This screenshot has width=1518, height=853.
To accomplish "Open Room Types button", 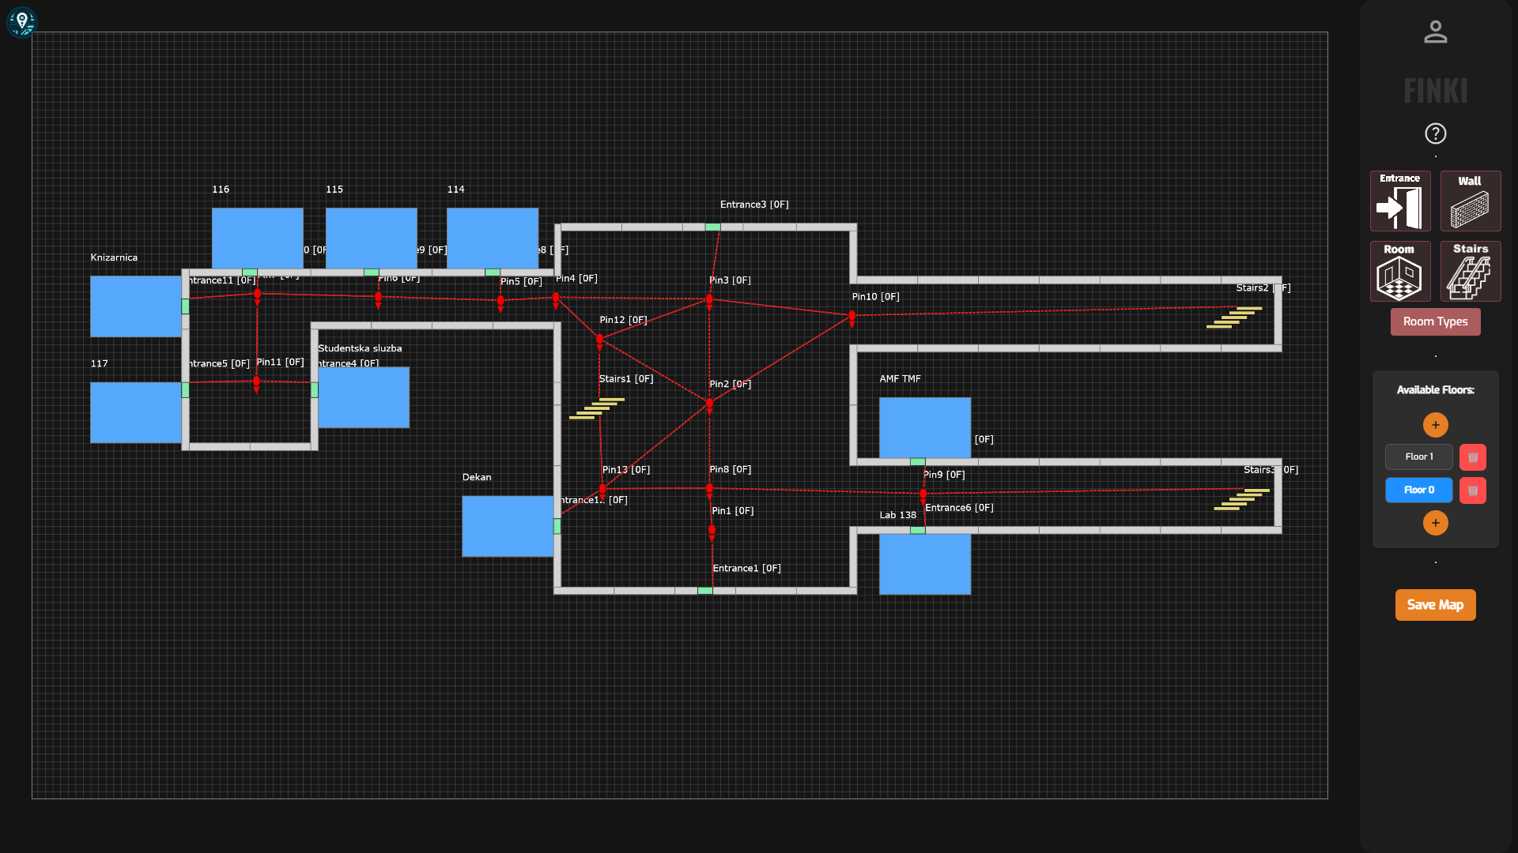I will (x=1435, y=321).
